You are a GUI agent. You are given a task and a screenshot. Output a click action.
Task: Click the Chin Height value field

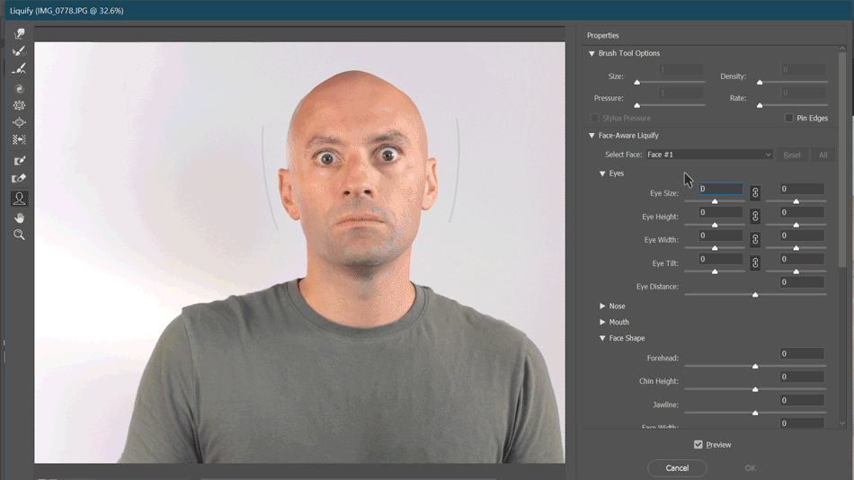coord(802,377)
